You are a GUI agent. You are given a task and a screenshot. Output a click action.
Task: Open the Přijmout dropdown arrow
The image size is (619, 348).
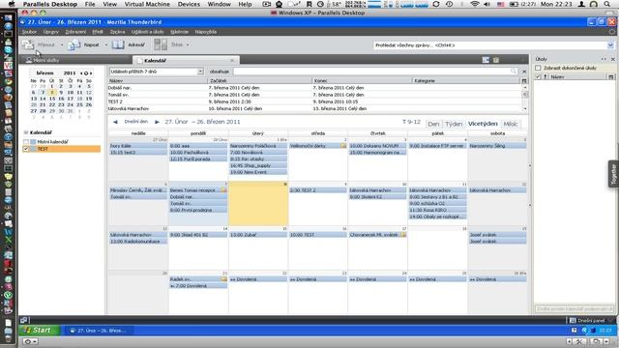pos(62,45)
